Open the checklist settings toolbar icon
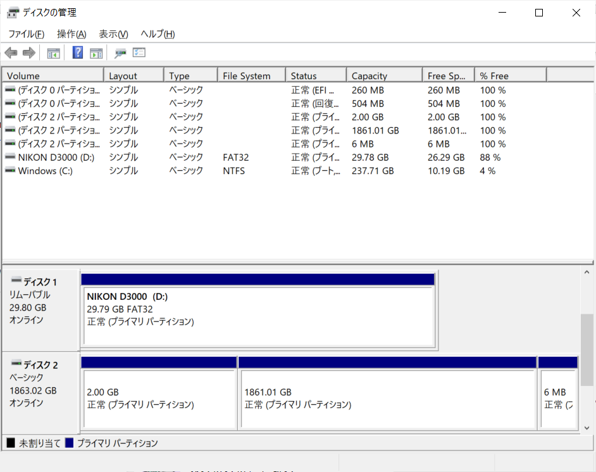This screenshot has width=596, height=472. [139, 53]
